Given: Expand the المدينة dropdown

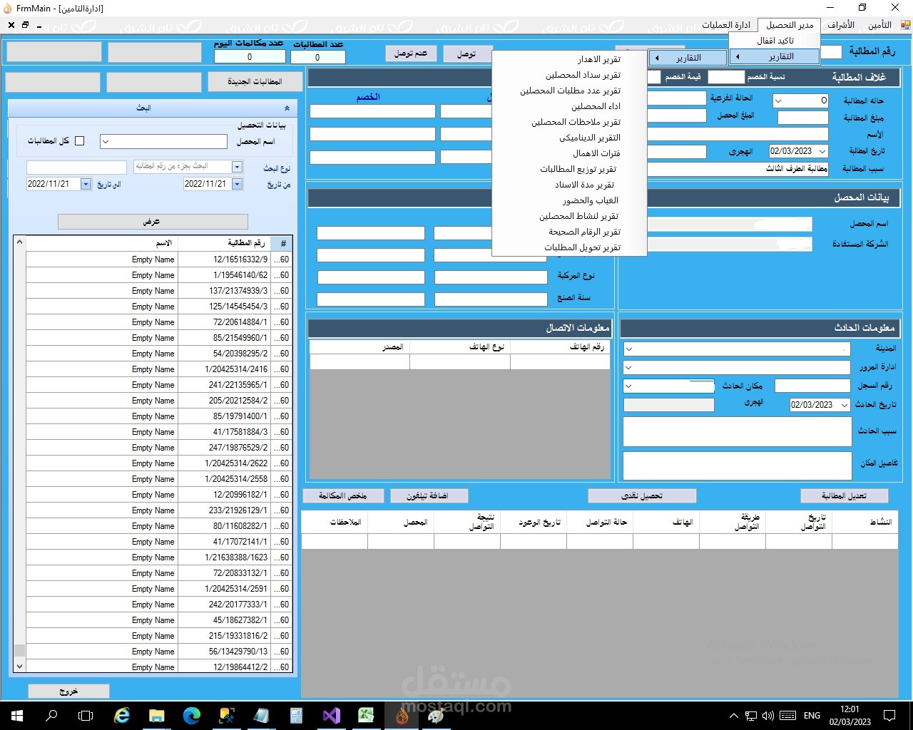Looking at the screenshot, I should click(628, 349).
